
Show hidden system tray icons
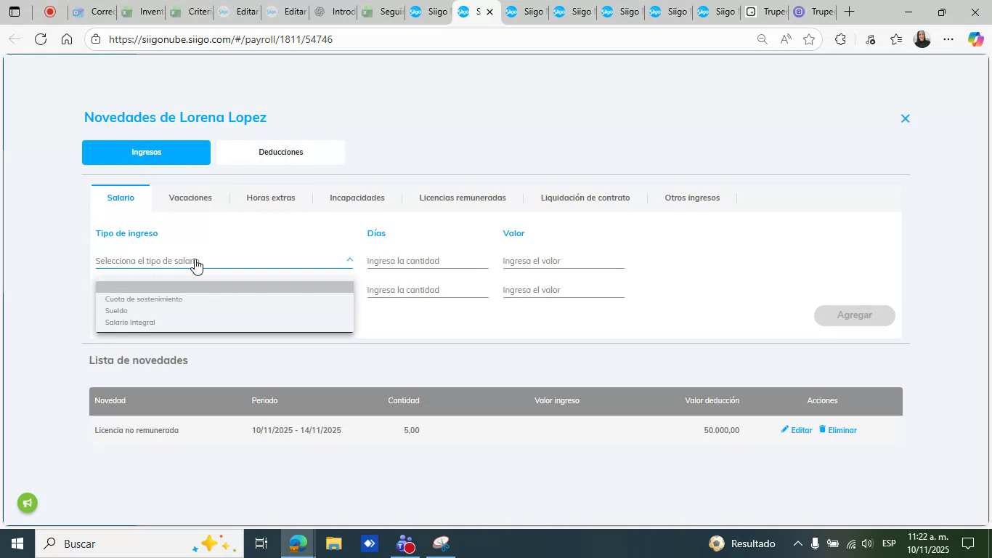pos(797,543)
